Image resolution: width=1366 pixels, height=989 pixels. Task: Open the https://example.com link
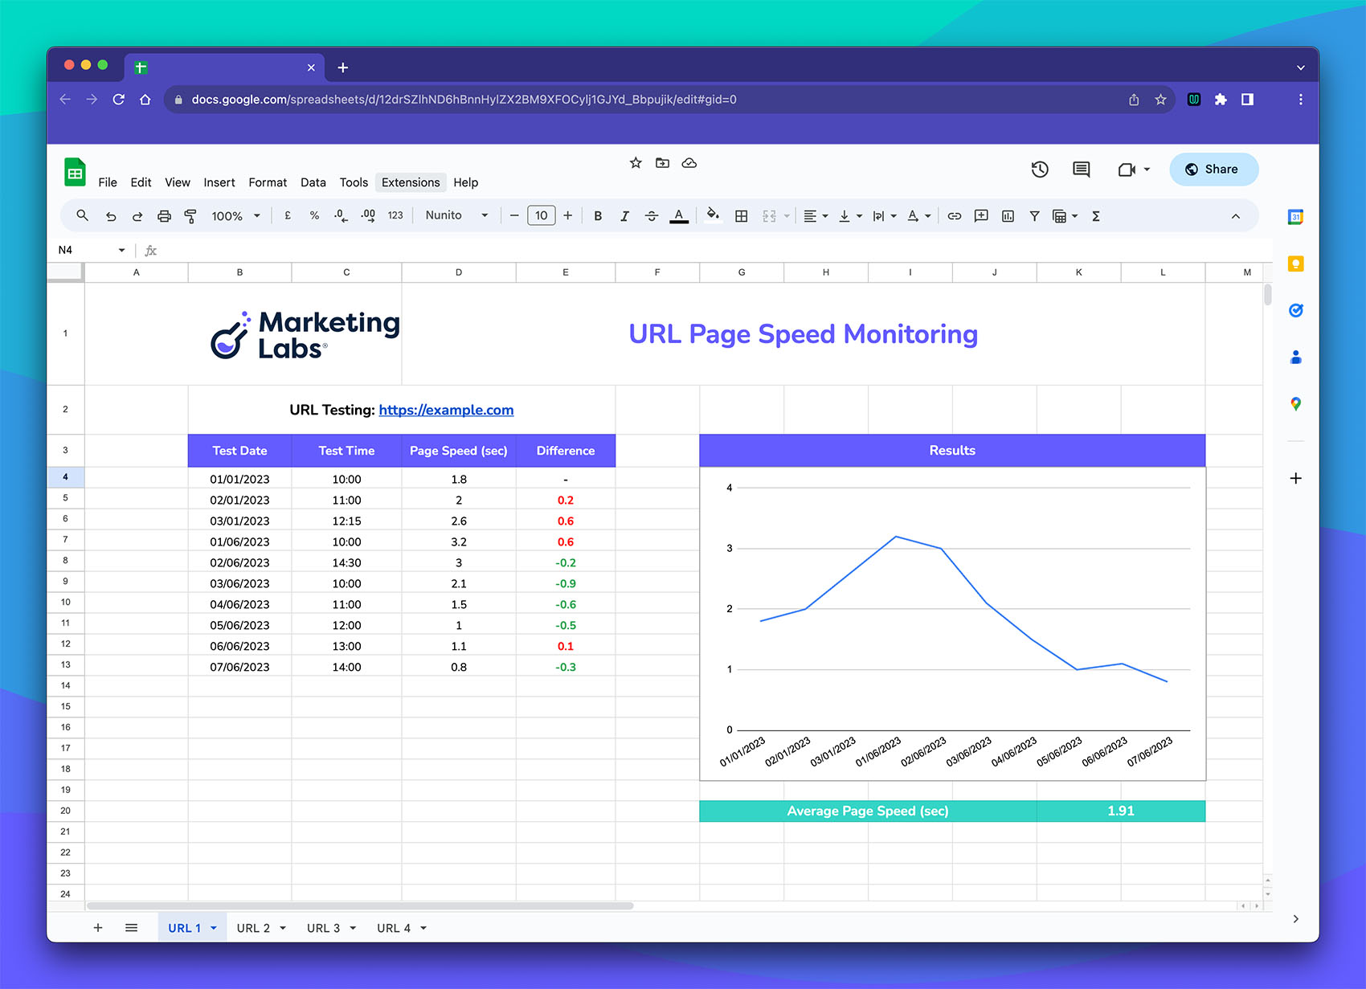(446, 410)
